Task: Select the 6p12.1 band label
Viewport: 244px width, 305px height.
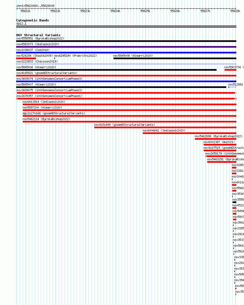Action: (21, 24)
